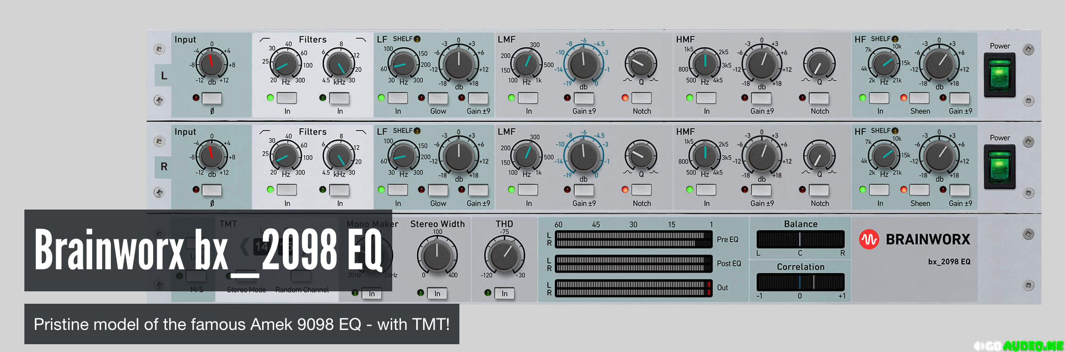Toggle R channel HF SHELF indicator
The image size is (1065, 352).
point(895,131)
